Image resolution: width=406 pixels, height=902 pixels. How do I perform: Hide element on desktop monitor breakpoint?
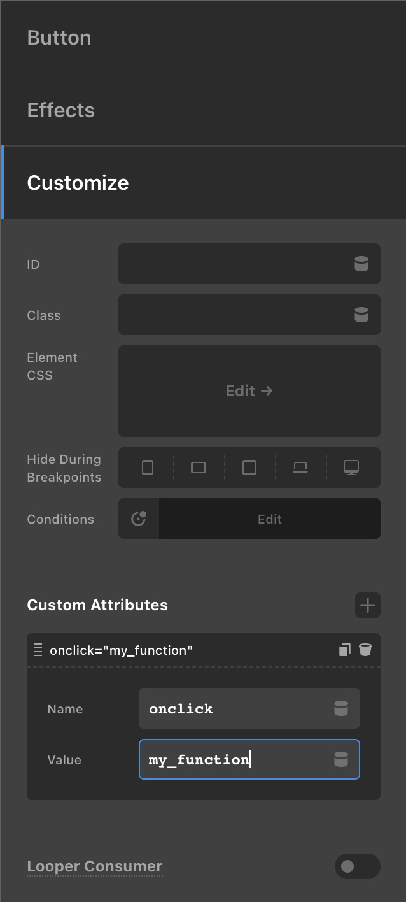351,468
